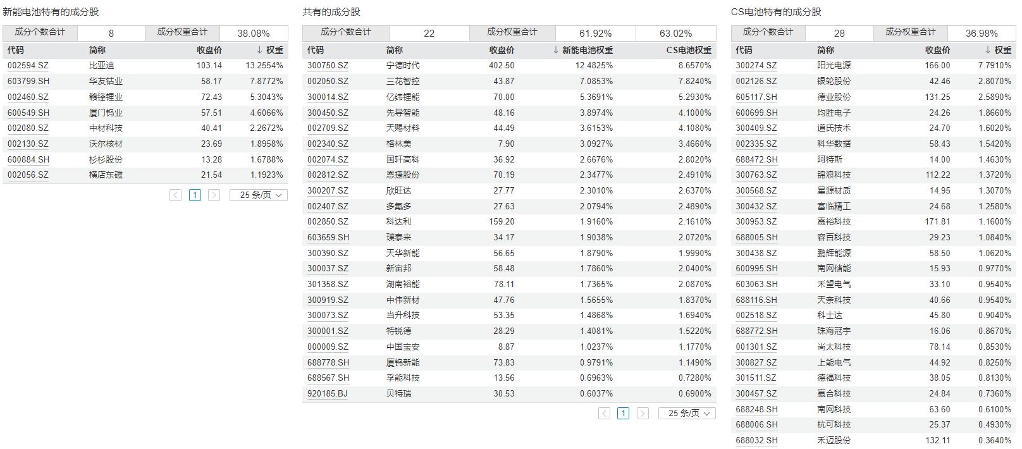Click stock code 603799.SH 华友钴业
The height and width of the screenshot is (449, 1022).
28,82
